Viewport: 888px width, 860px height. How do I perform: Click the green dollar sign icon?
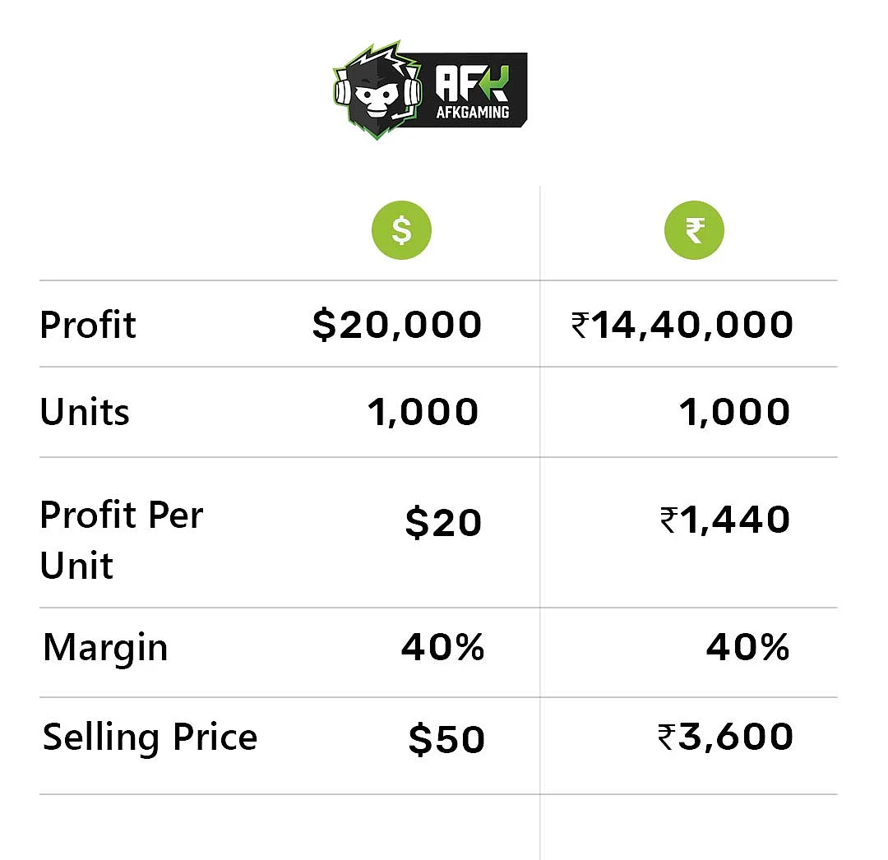pyautogui.click(x=401, y=230)
